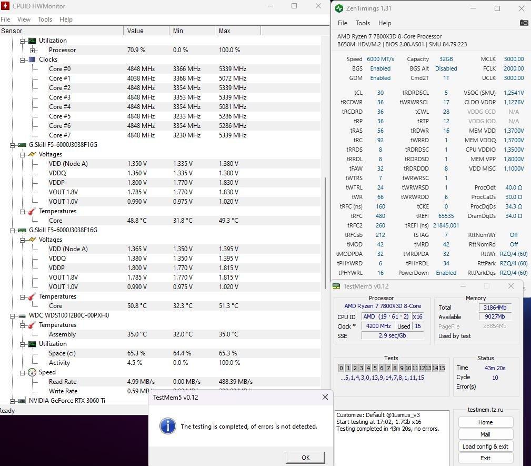Viewport: 531px width, 466px height.
Task: Open HWMonitor Help menu
Action: coord(66,19)
